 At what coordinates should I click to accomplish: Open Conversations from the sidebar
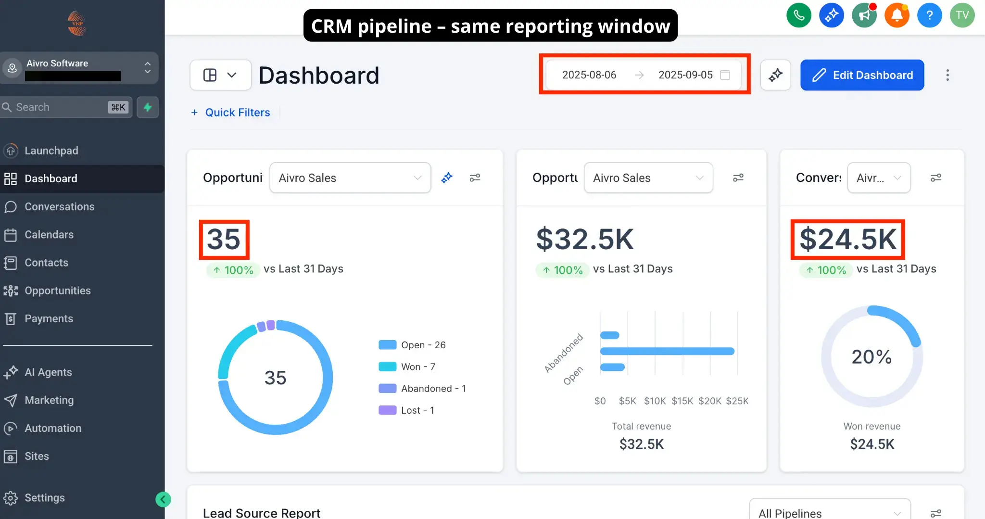click(x=59, y=207)
